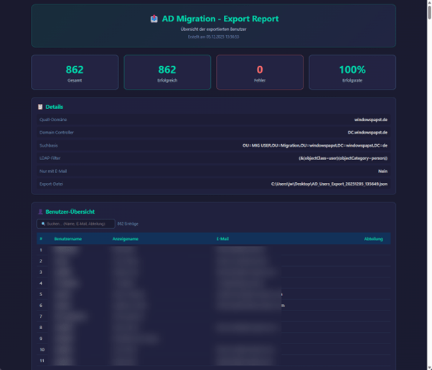Select the Fehler 0 stat card
The image size is (432, 370).
[x=260, y=72]
